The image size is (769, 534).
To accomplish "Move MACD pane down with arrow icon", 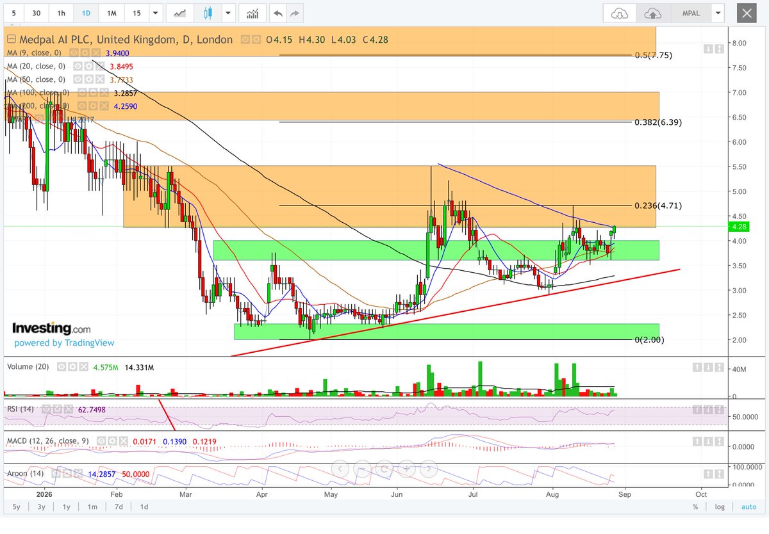I will (x=708, y=441).
